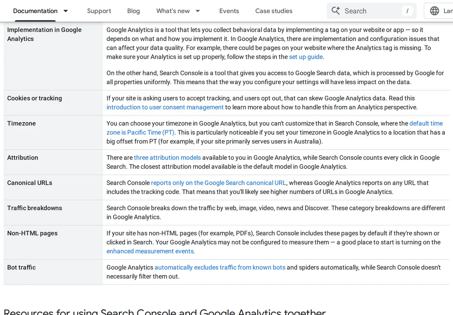Click the search sparkle magnifier icon
Image resolution: width=453 pixels, height=315 pixels.
[336, 11]
